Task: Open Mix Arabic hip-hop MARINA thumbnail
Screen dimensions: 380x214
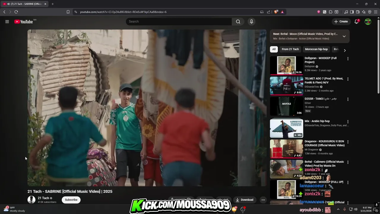Action: pos(286,129)
